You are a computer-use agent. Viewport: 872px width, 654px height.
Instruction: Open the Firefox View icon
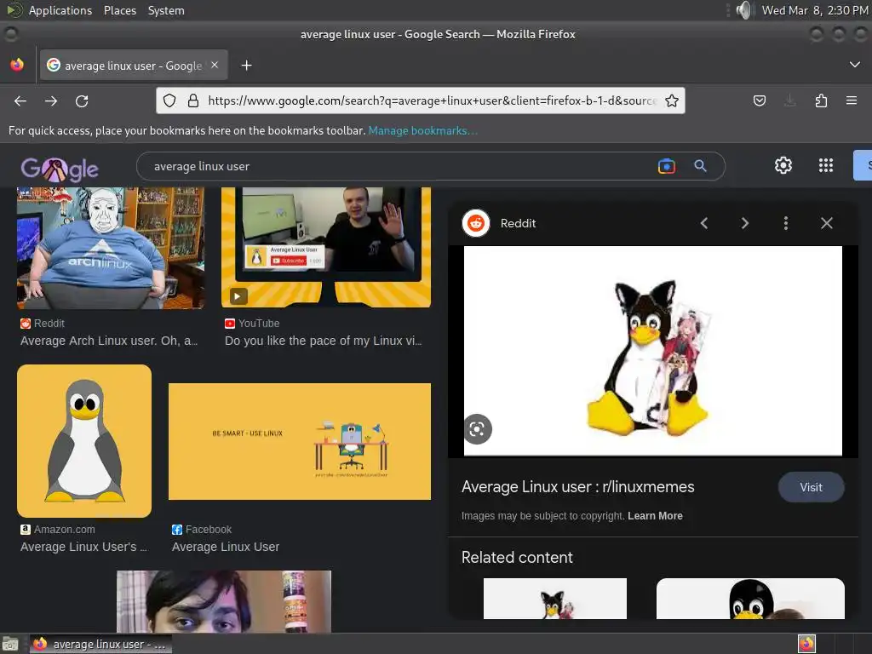[x=17, y=65]
